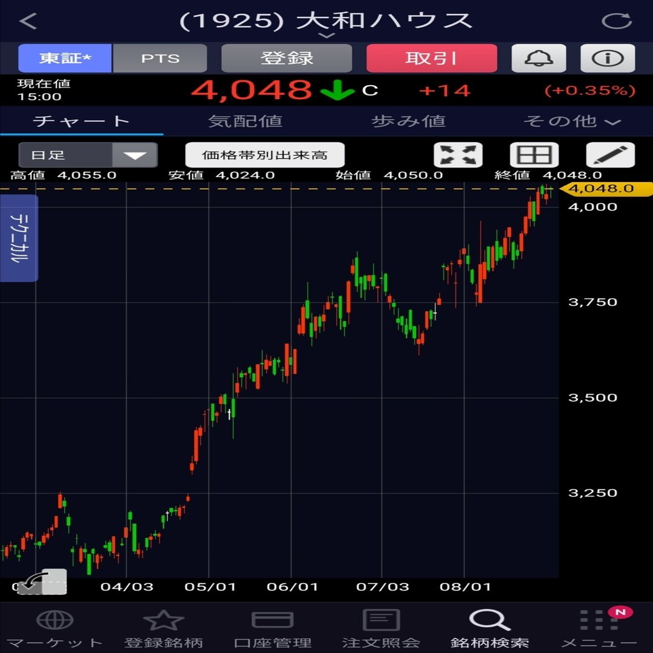Switch to the 歩み値 tab
Screen dimensions: 653x653
coord(408,121)
